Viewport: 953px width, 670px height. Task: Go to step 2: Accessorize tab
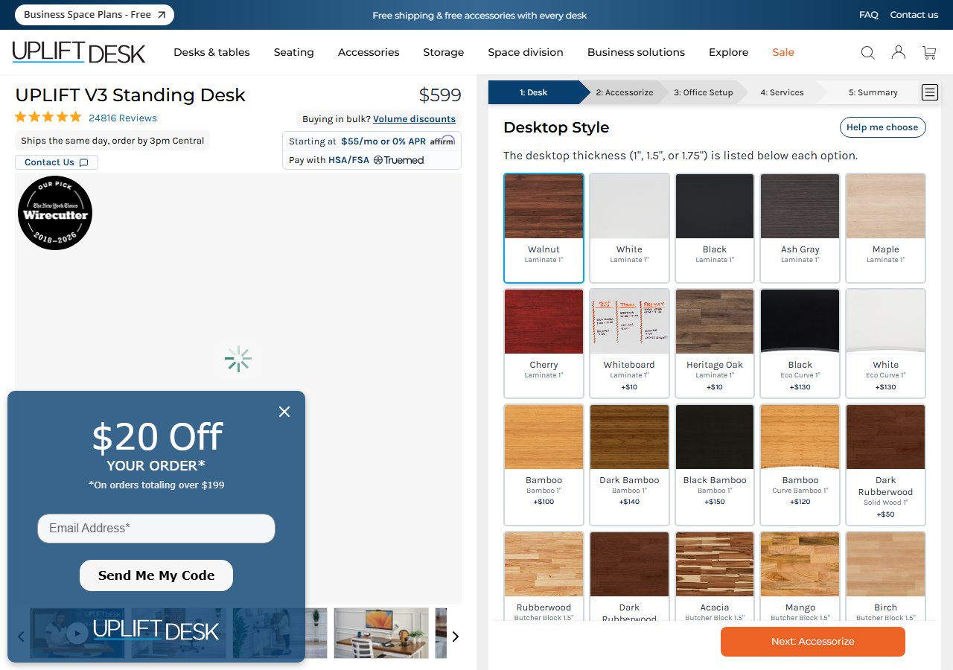624,92
